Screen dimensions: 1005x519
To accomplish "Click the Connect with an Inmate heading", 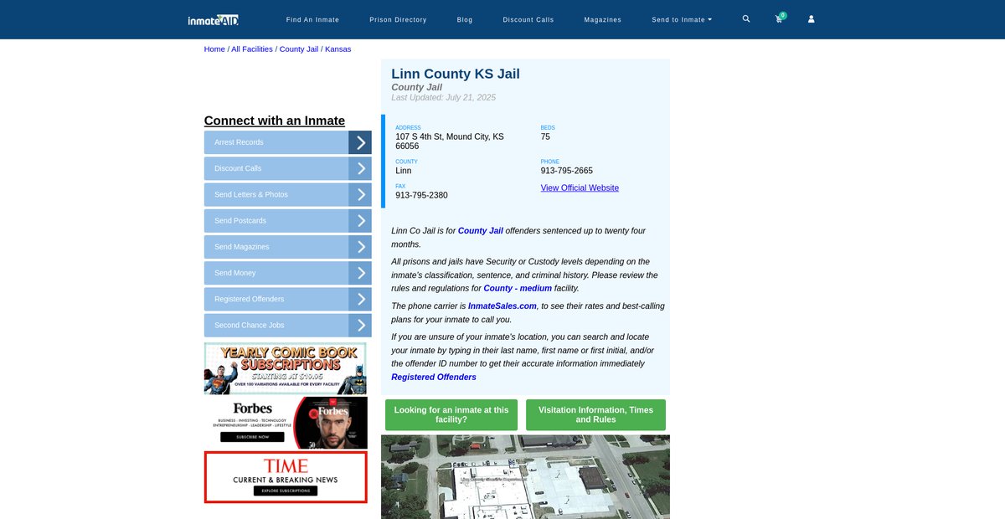I will [275, 121].
